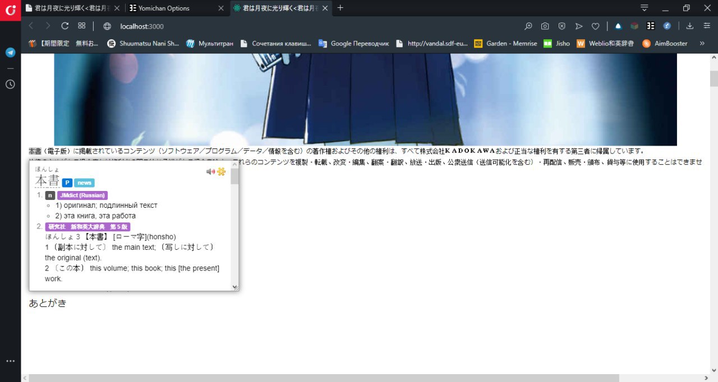Open Shuumatsu Nani Sh... bookmark
This screenshot has width=718, height=382.
[143, 43]
